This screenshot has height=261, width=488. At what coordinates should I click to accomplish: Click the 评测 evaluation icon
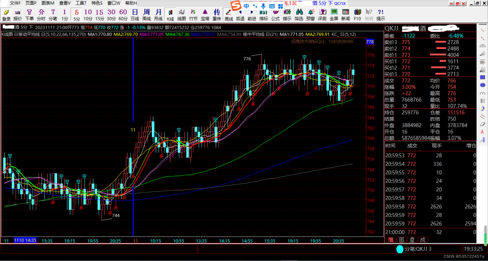[322, 15]
